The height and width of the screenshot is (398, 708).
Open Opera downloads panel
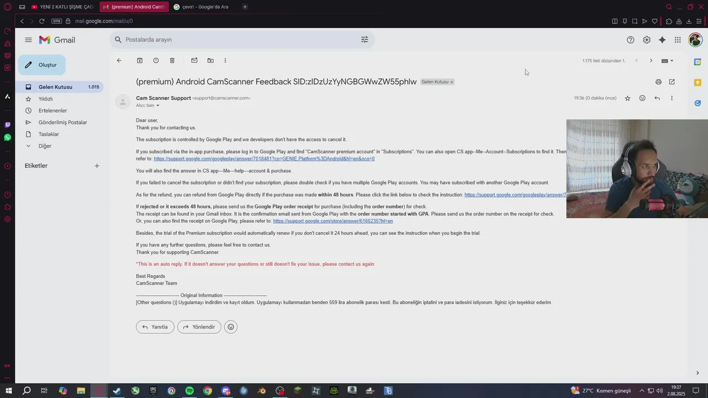point(689,21)
